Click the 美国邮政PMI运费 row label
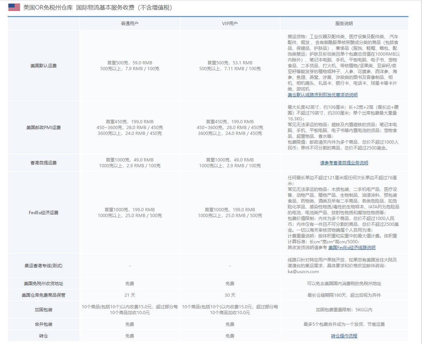 click(43, 127)
